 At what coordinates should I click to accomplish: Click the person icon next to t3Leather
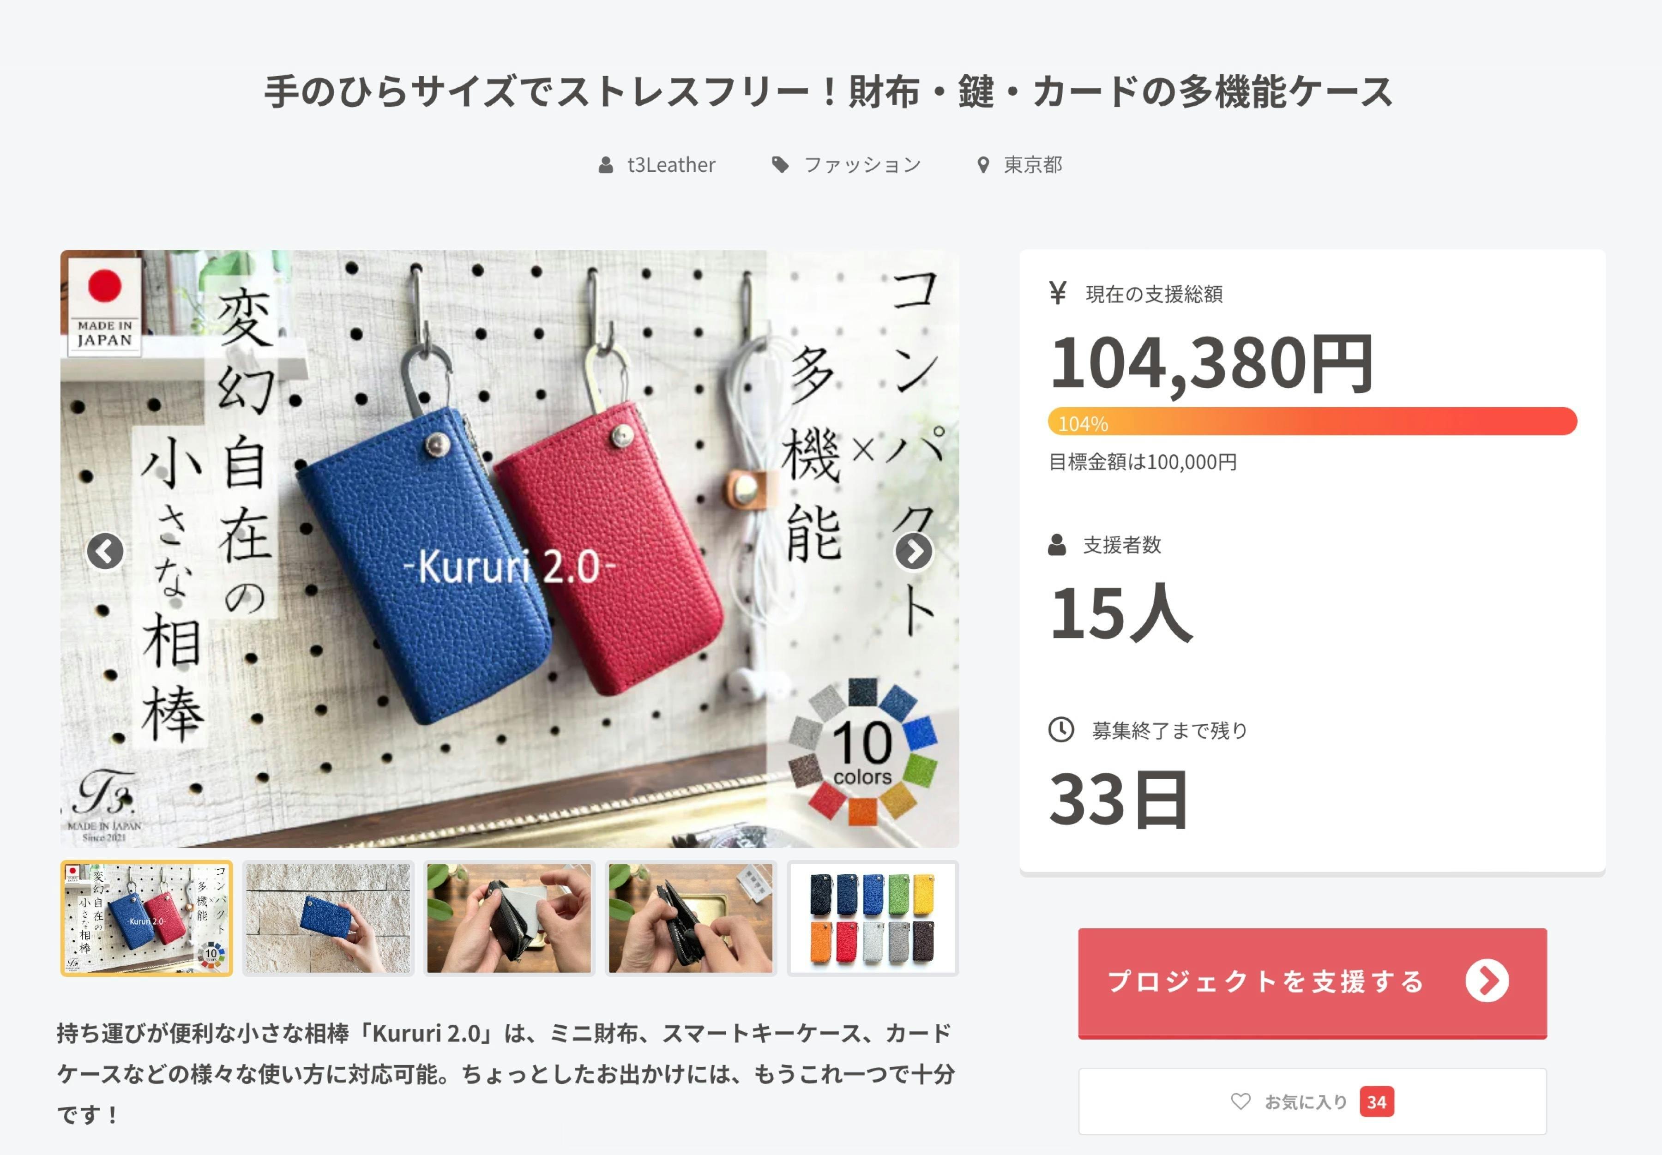[606, 165]
